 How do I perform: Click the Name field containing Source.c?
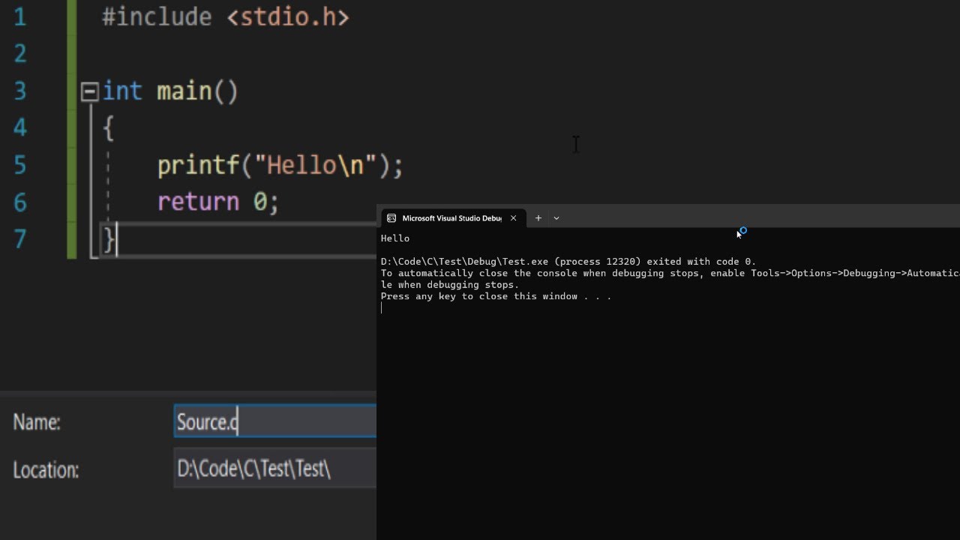point(275,421)
